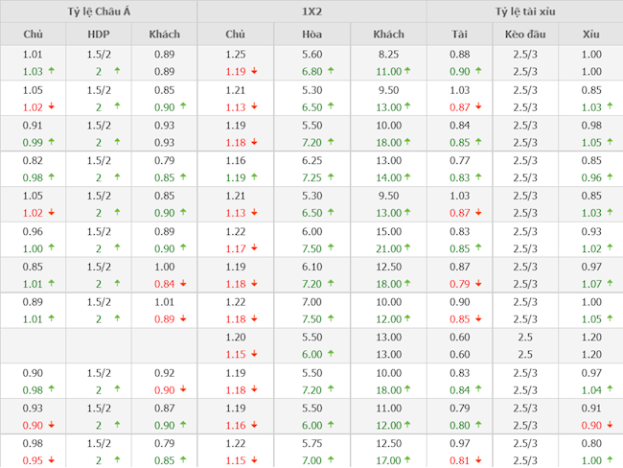This screenshot has width=623, height=468.
Task: Click the red down arrow beside 0.89
Action: point(181,319)
